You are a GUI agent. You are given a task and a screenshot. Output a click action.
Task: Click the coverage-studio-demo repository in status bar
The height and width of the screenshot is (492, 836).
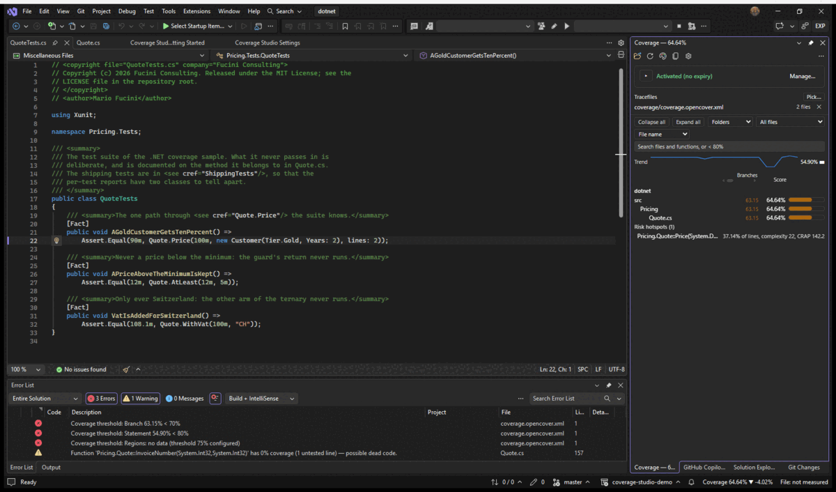(x=640, y=482)
